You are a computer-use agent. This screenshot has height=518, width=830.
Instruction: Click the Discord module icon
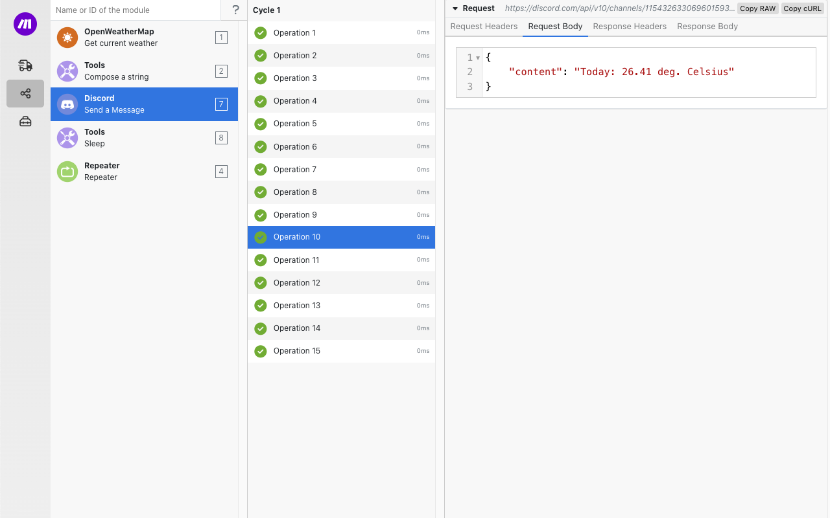[x=67, y=104]
